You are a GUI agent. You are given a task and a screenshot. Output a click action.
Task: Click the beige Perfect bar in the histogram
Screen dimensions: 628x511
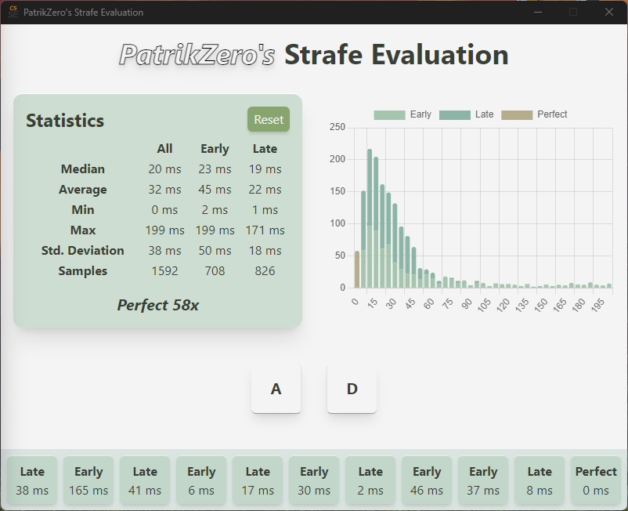(x=357, y=270)
